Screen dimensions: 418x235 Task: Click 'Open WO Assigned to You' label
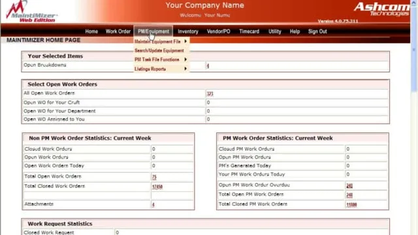(x=54, y=119)
